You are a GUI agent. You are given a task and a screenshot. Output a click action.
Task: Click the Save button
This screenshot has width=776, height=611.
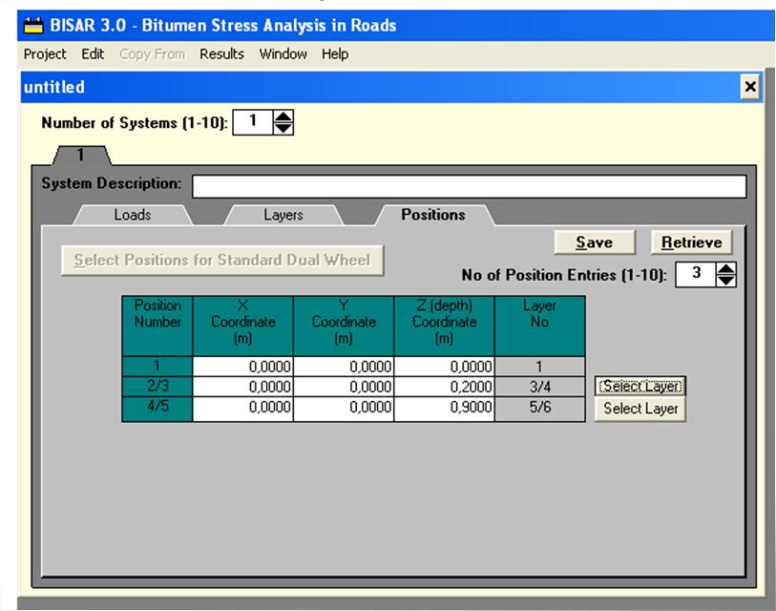pyautogui.click(x=595, y=242)
